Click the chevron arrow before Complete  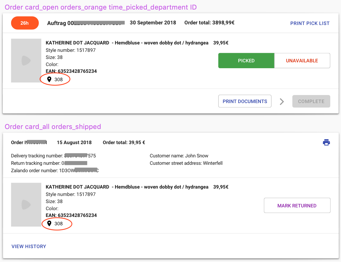(x=282, y=102)
